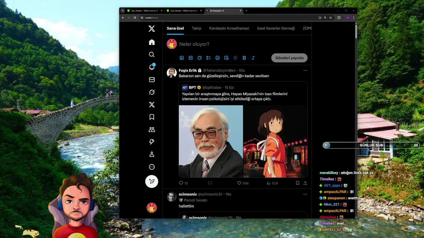Open more options on Foşix Erlik's post
424x238 pixels.
(x=305, y=70)
